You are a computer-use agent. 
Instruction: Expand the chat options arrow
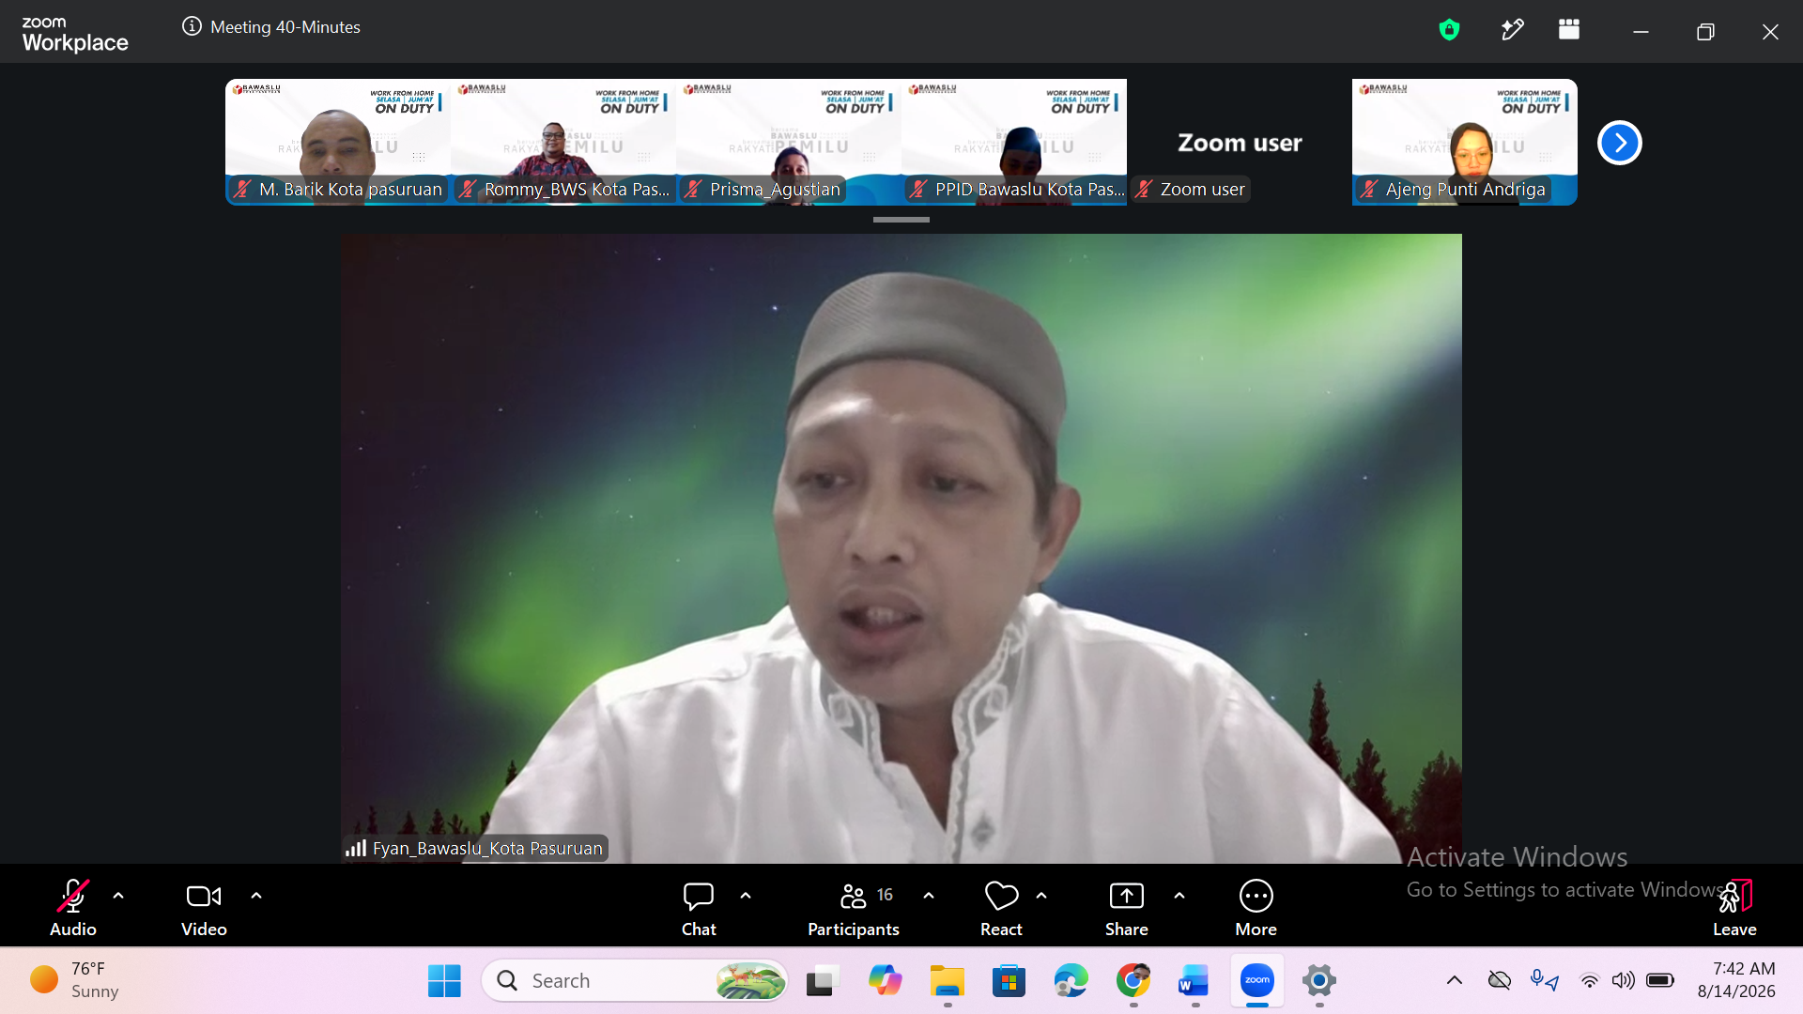tap(746, 896)
